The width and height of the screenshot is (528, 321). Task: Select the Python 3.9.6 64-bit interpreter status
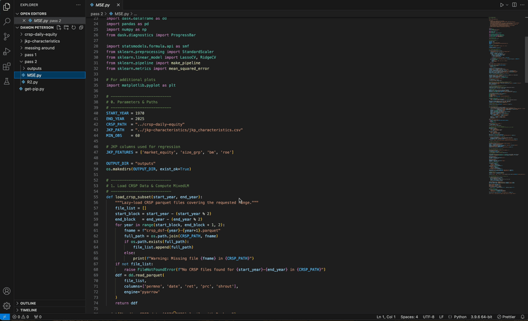(481, 317)
